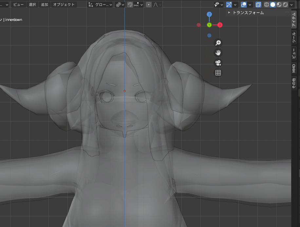The width and height of the screenshot is (300, 227).
Task: Toggle X-ray transparency mode
Action: [258, 5]
